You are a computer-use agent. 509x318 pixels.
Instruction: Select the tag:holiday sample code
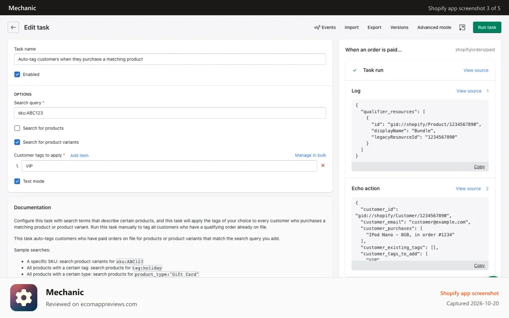147,268
